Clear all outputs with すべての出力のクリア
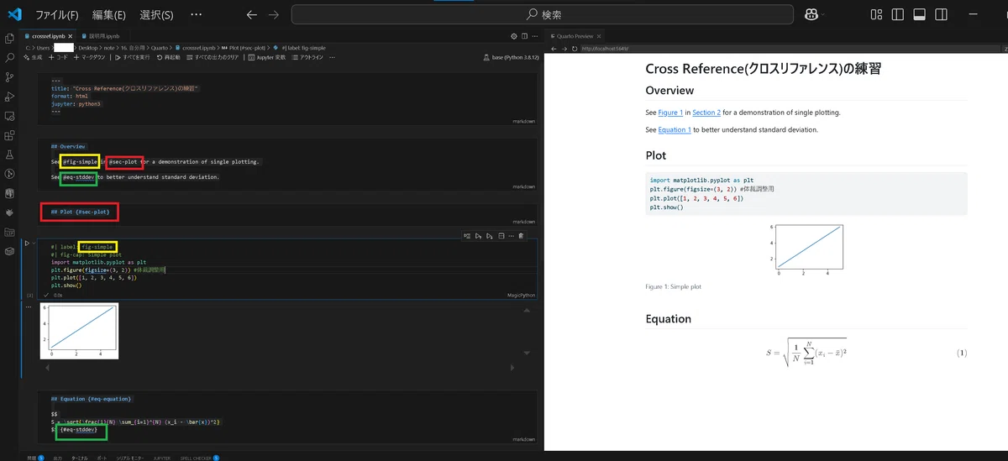 point(211,57)
